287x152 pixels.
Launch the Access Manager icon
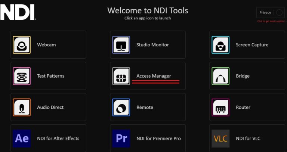(121, 76)
